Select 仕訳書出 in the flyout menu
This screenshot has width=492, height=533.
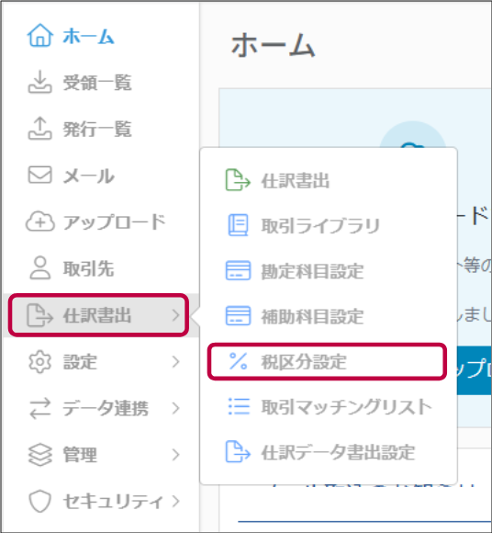(329, 180)
